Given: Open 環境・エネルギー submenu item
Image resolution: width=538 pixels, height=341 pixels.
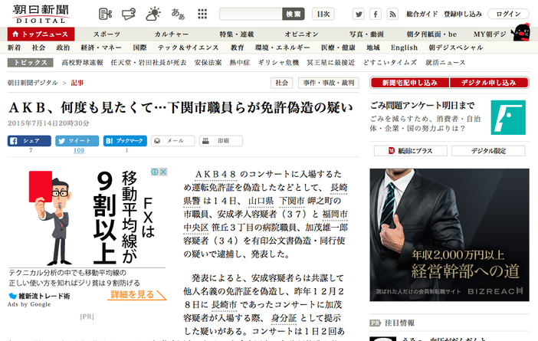Looking at the screenshot, I should tap(282, 48).
